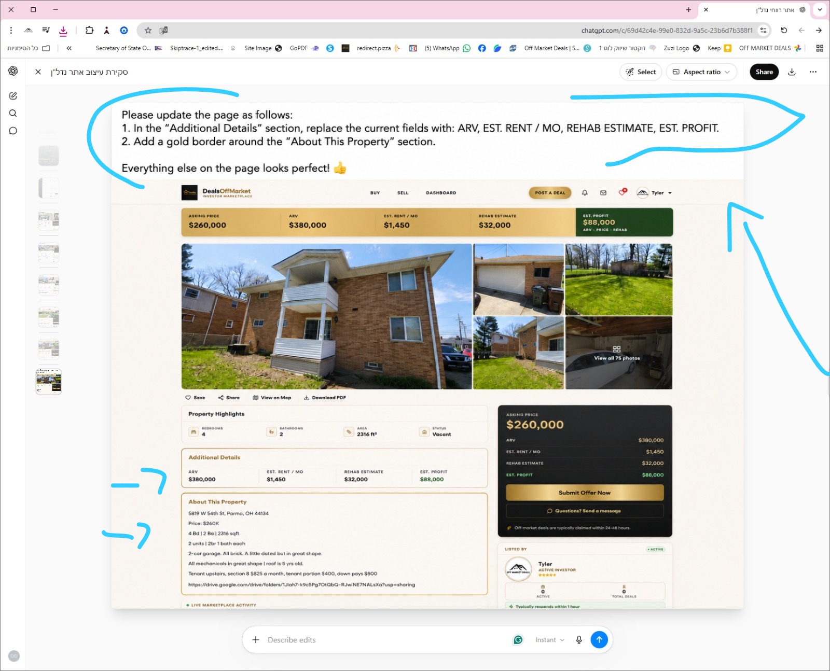Click the plus icon in edit box
Screen dimensions: 830x671
click(256, 640)
